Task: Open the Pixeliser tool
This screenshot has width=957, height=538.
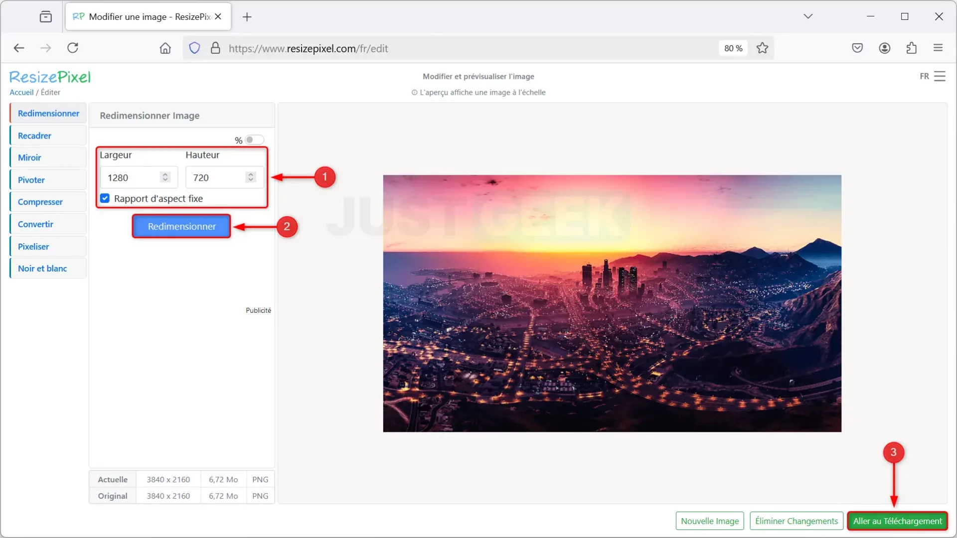Action: 48,247
